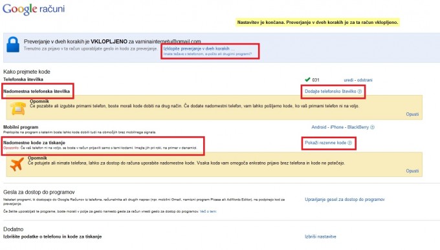Edit the phone number with uredi
The width and height of the screenshot is (440, 250).
[349, 80]
